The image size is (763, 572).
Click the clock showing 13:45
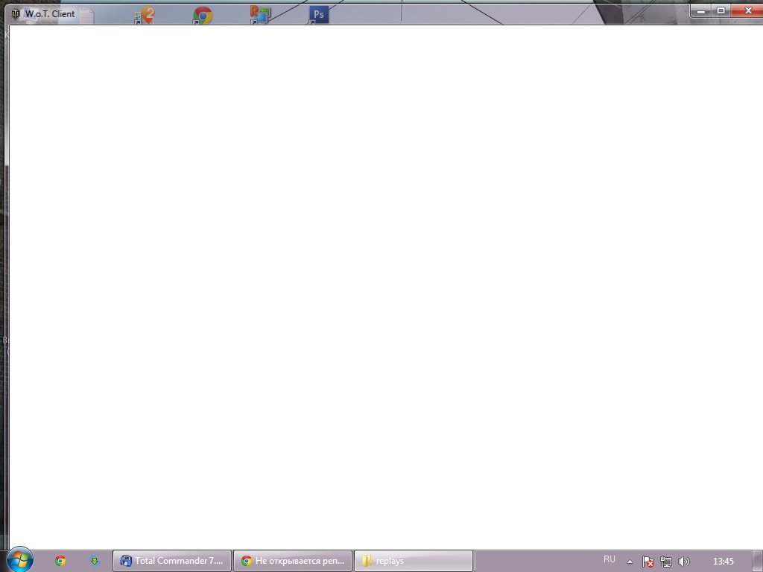coord(723,562)
